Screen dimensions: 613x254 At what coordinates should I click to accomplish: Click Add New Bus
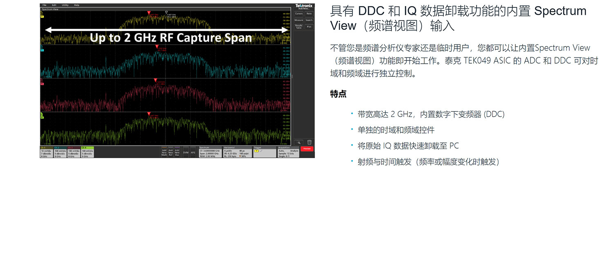[x=177, y=152]
